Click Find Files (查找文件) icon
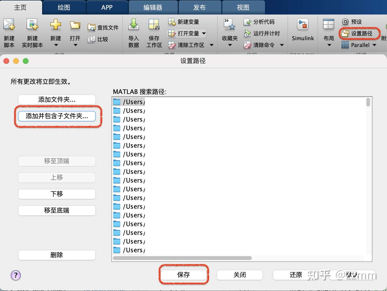Viewport: 387px width, 291px height. click(91, 27)
